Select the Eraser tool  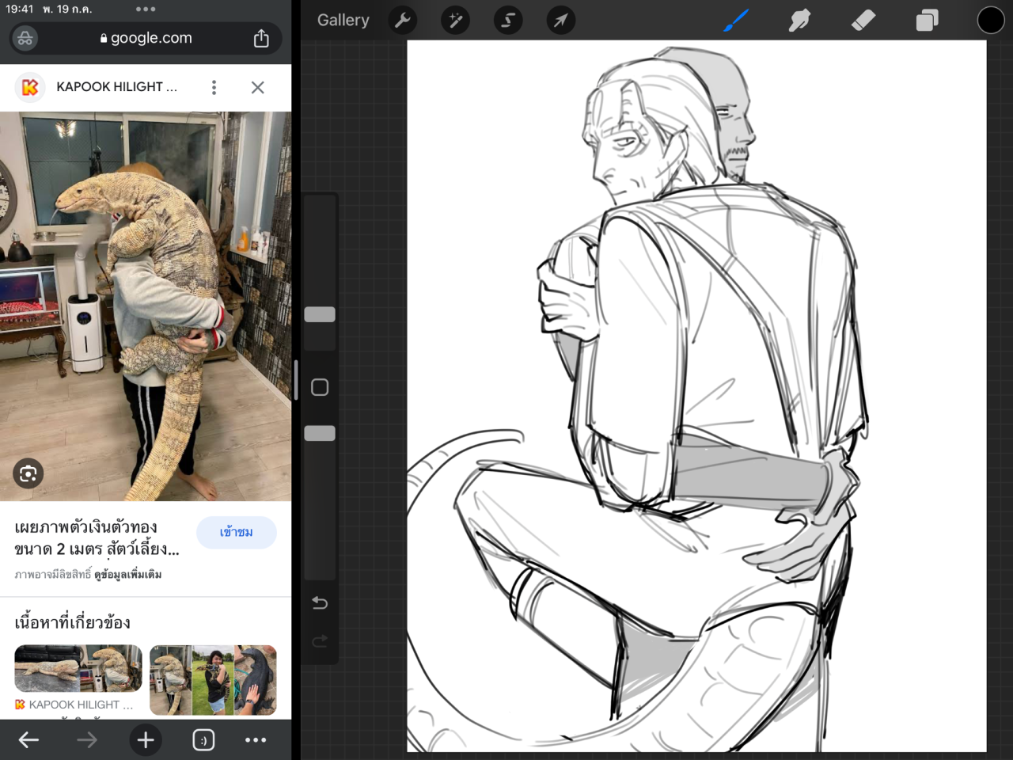pyautogui.click(x=863, y=21)
